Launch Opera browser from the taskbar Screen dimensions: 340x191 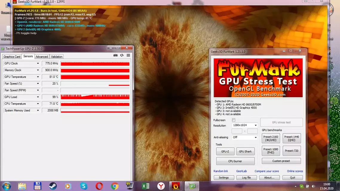99,186
